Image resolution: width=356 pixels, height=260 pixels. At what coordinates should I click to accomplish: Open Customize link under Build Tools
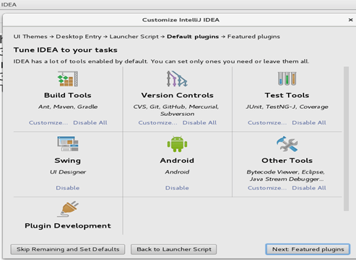tap(48, 122)
